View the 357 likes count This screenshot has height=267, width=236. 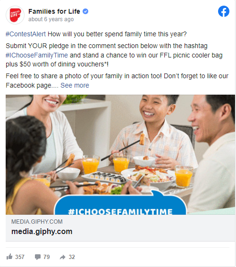pos(20,257)
